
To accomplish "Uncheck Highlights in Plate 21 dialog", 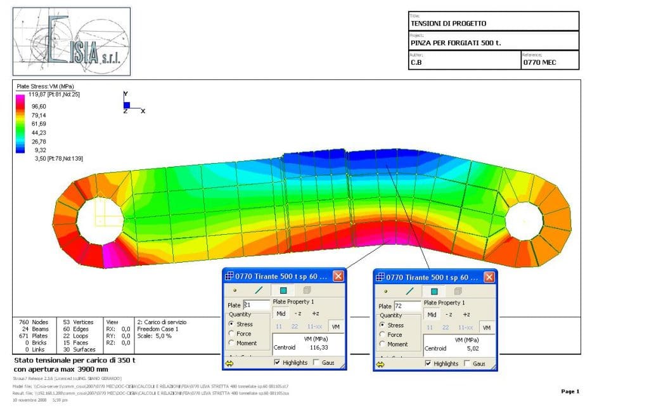I will point(278,363).
